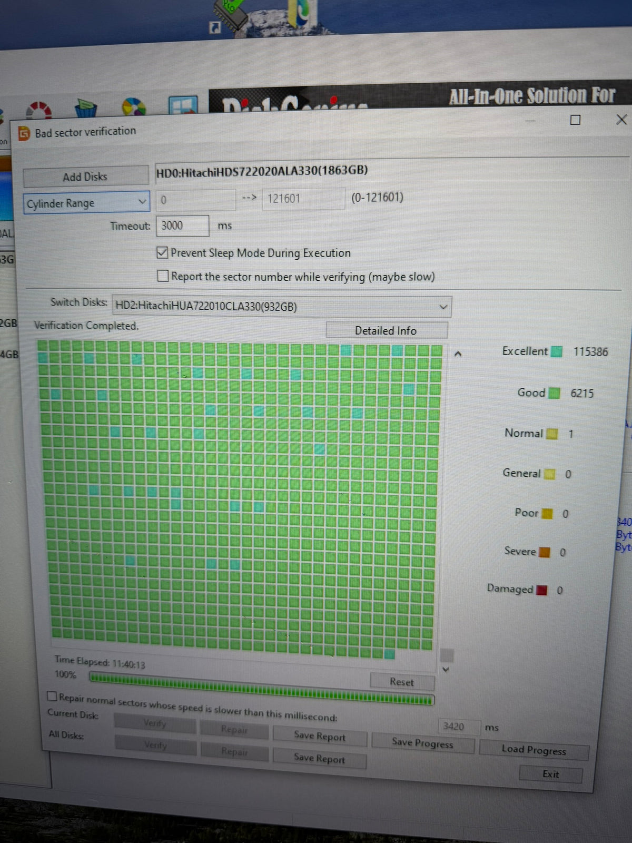Toggle Prevent Sleep Mode During Execution checkbox
The image size is (632, 843).
click(162, 253)
